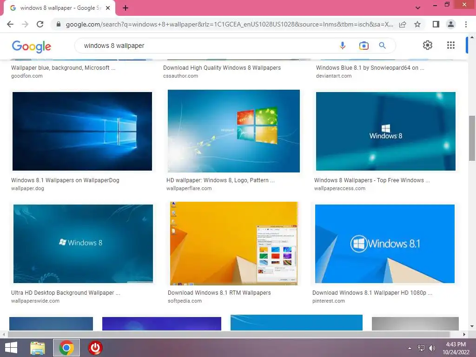This screenshot has height=357, width=476.
Task: Click the red power icon in taskbar
Action: coord(95,348)
